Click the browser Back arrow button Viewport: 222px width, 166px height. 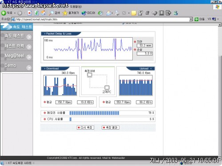4,13
